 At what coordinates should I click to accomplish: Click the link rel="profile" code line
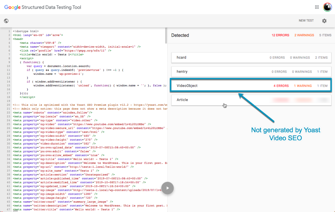[x=65, y=51]
